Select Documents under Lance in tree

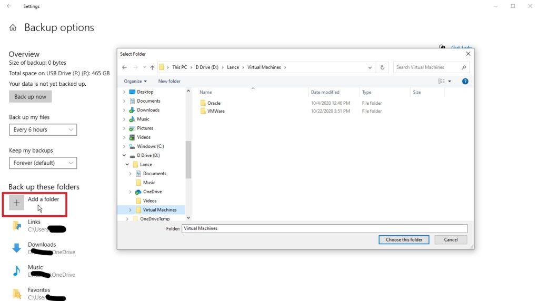155,174
